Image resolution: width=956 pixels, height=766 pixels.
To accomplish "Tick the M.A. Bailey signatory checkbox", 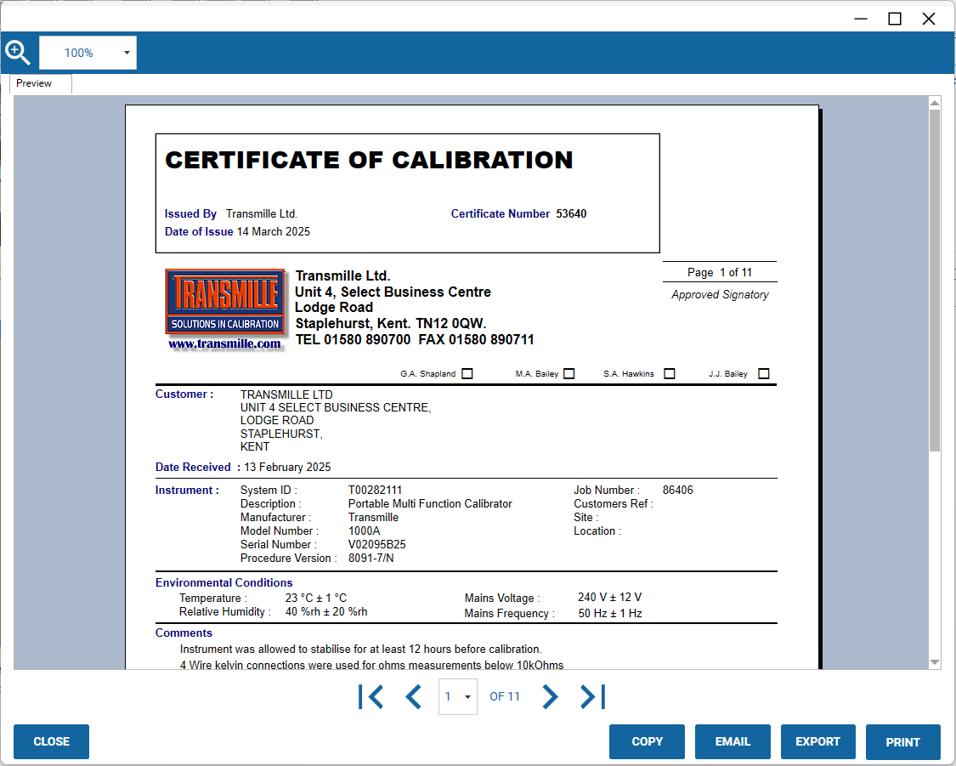I will pos(569,374).
